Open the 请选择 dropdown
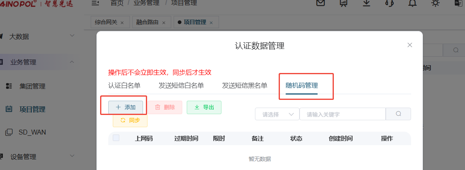 click(277, 115)
